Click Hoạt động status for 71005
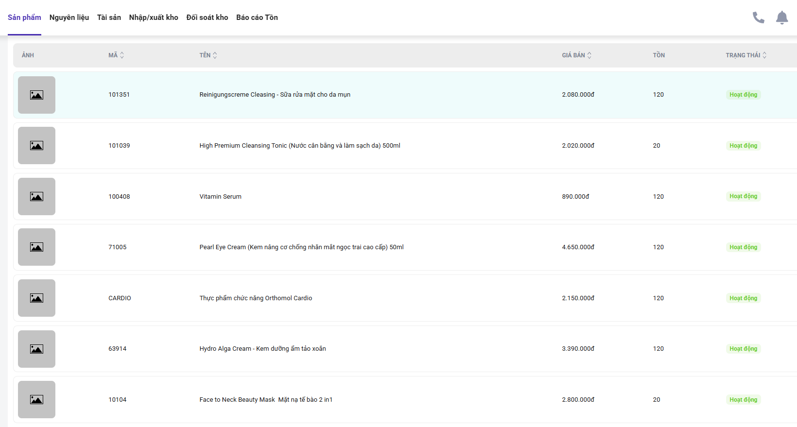The width and height of the screenshot is (797, 427). click(743, 247)
